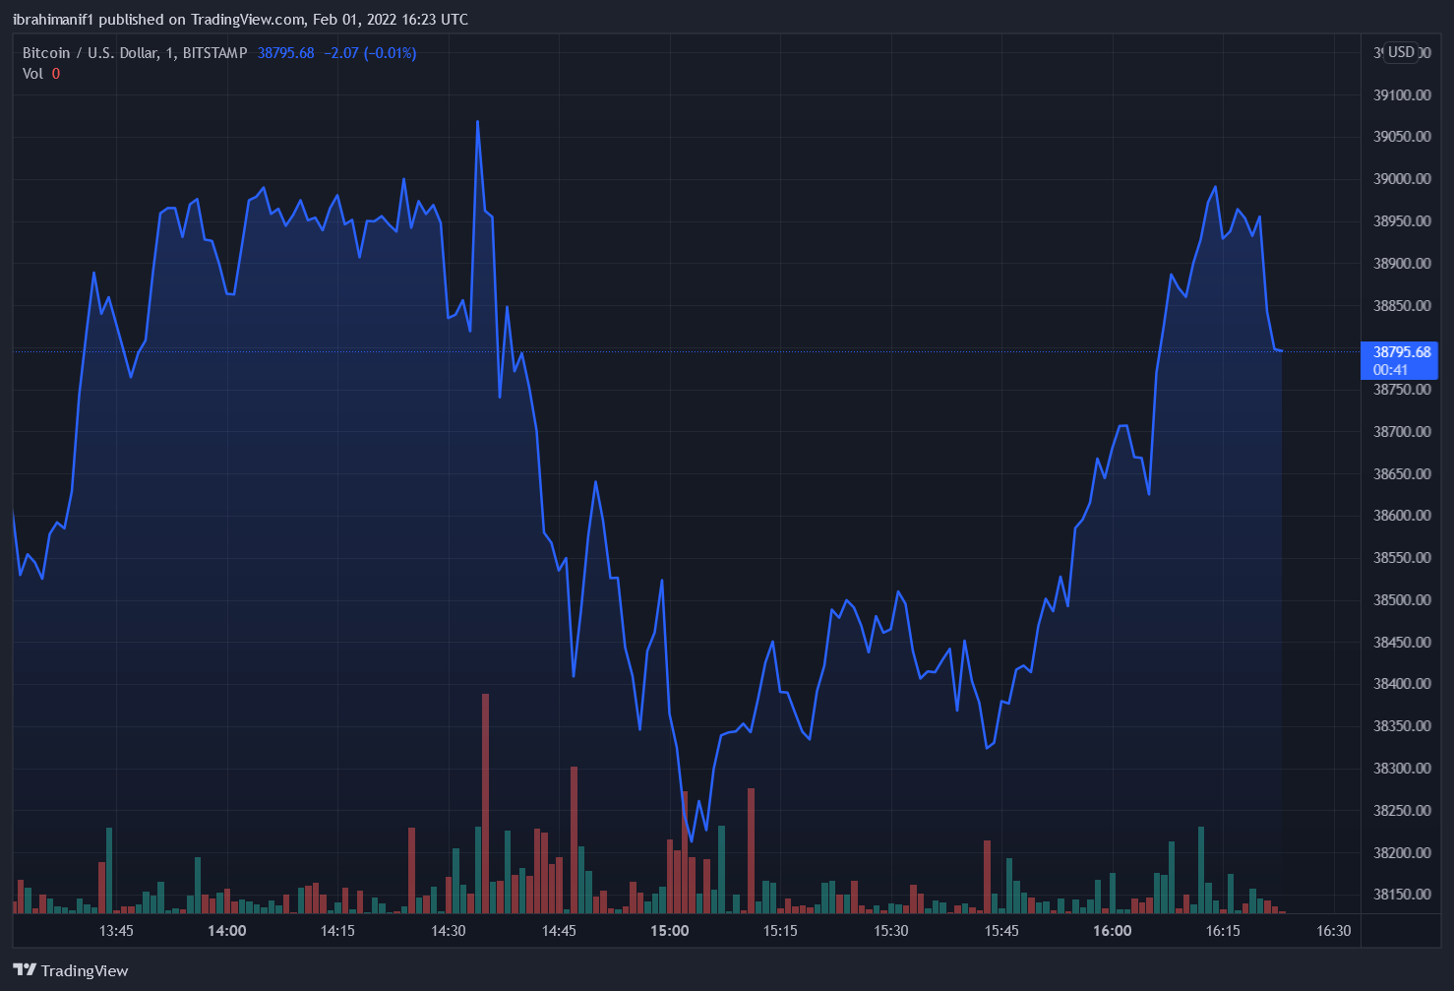Open the USD currency selector
The height and width of the screenshot is (991, 1454).
(x=1401, y=53)
